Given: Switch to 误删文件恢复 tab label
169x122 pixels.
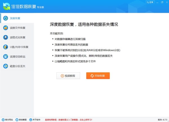Looking at the screenshot, I should tap(18, 28).
